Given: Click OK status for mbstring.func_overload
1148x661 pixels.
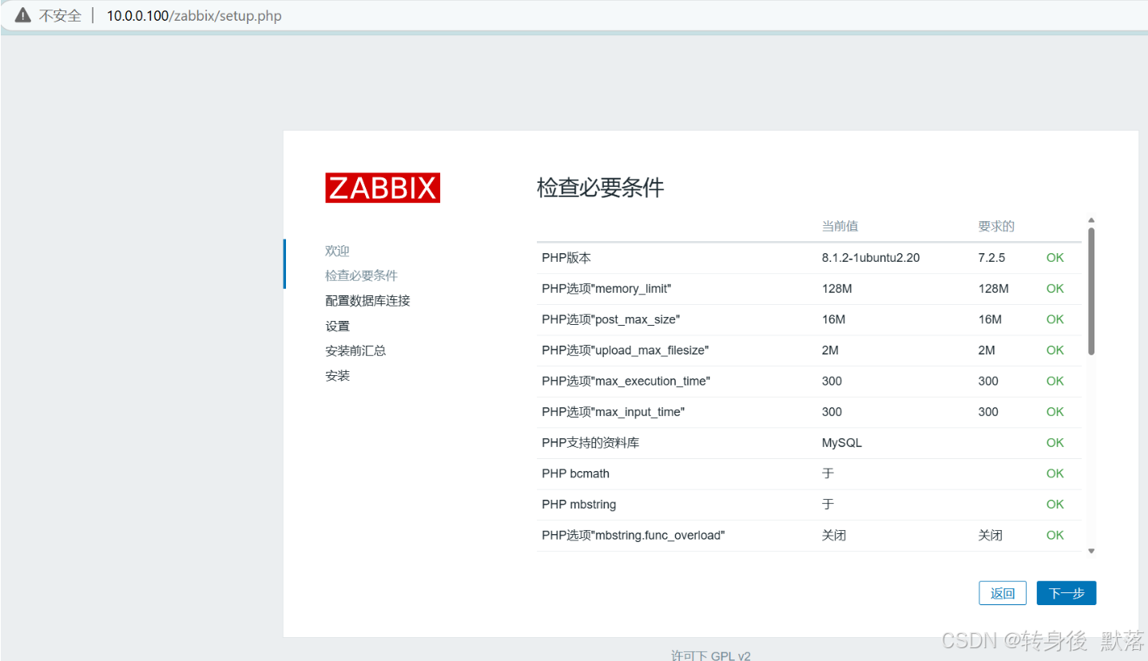Looking at the screenshot, I should pos(1055,535).
